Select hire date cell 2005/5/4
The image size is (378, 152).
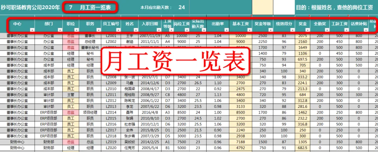(x=150, y=148)
